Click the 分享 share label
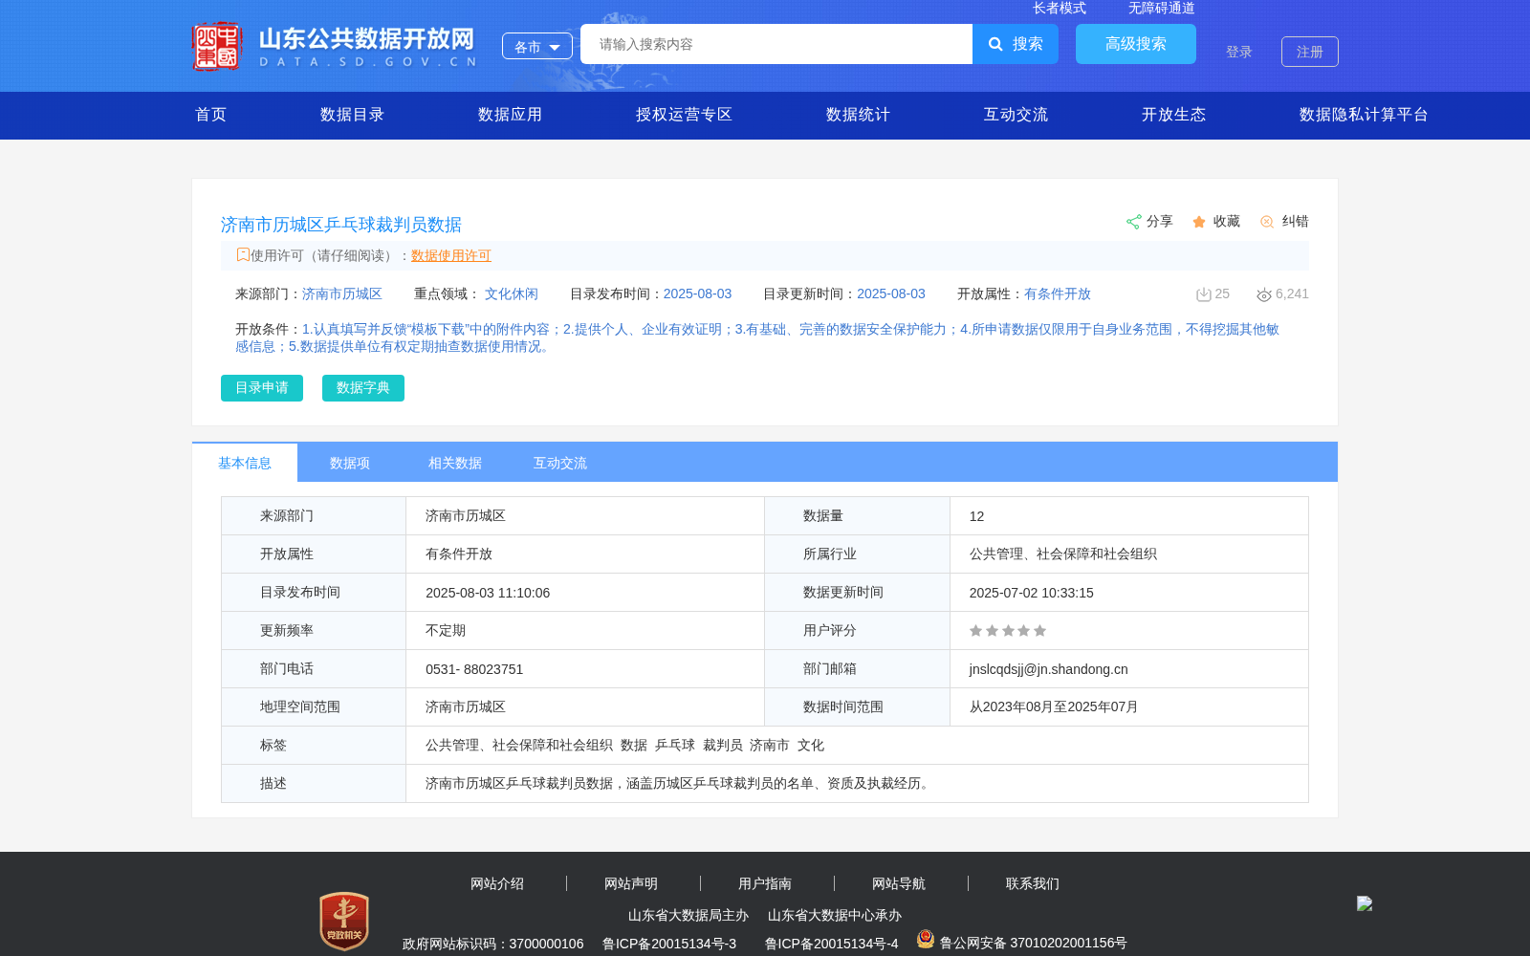The height and width of the screenshot is (956, 1530). pyautogui.click(x=1160, y=222)
